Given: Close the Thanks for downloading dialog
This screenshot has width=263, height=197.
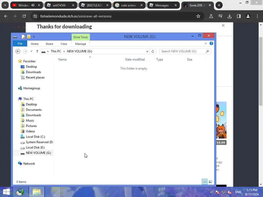Looking at the screenshot, I should tap(223, 25).
